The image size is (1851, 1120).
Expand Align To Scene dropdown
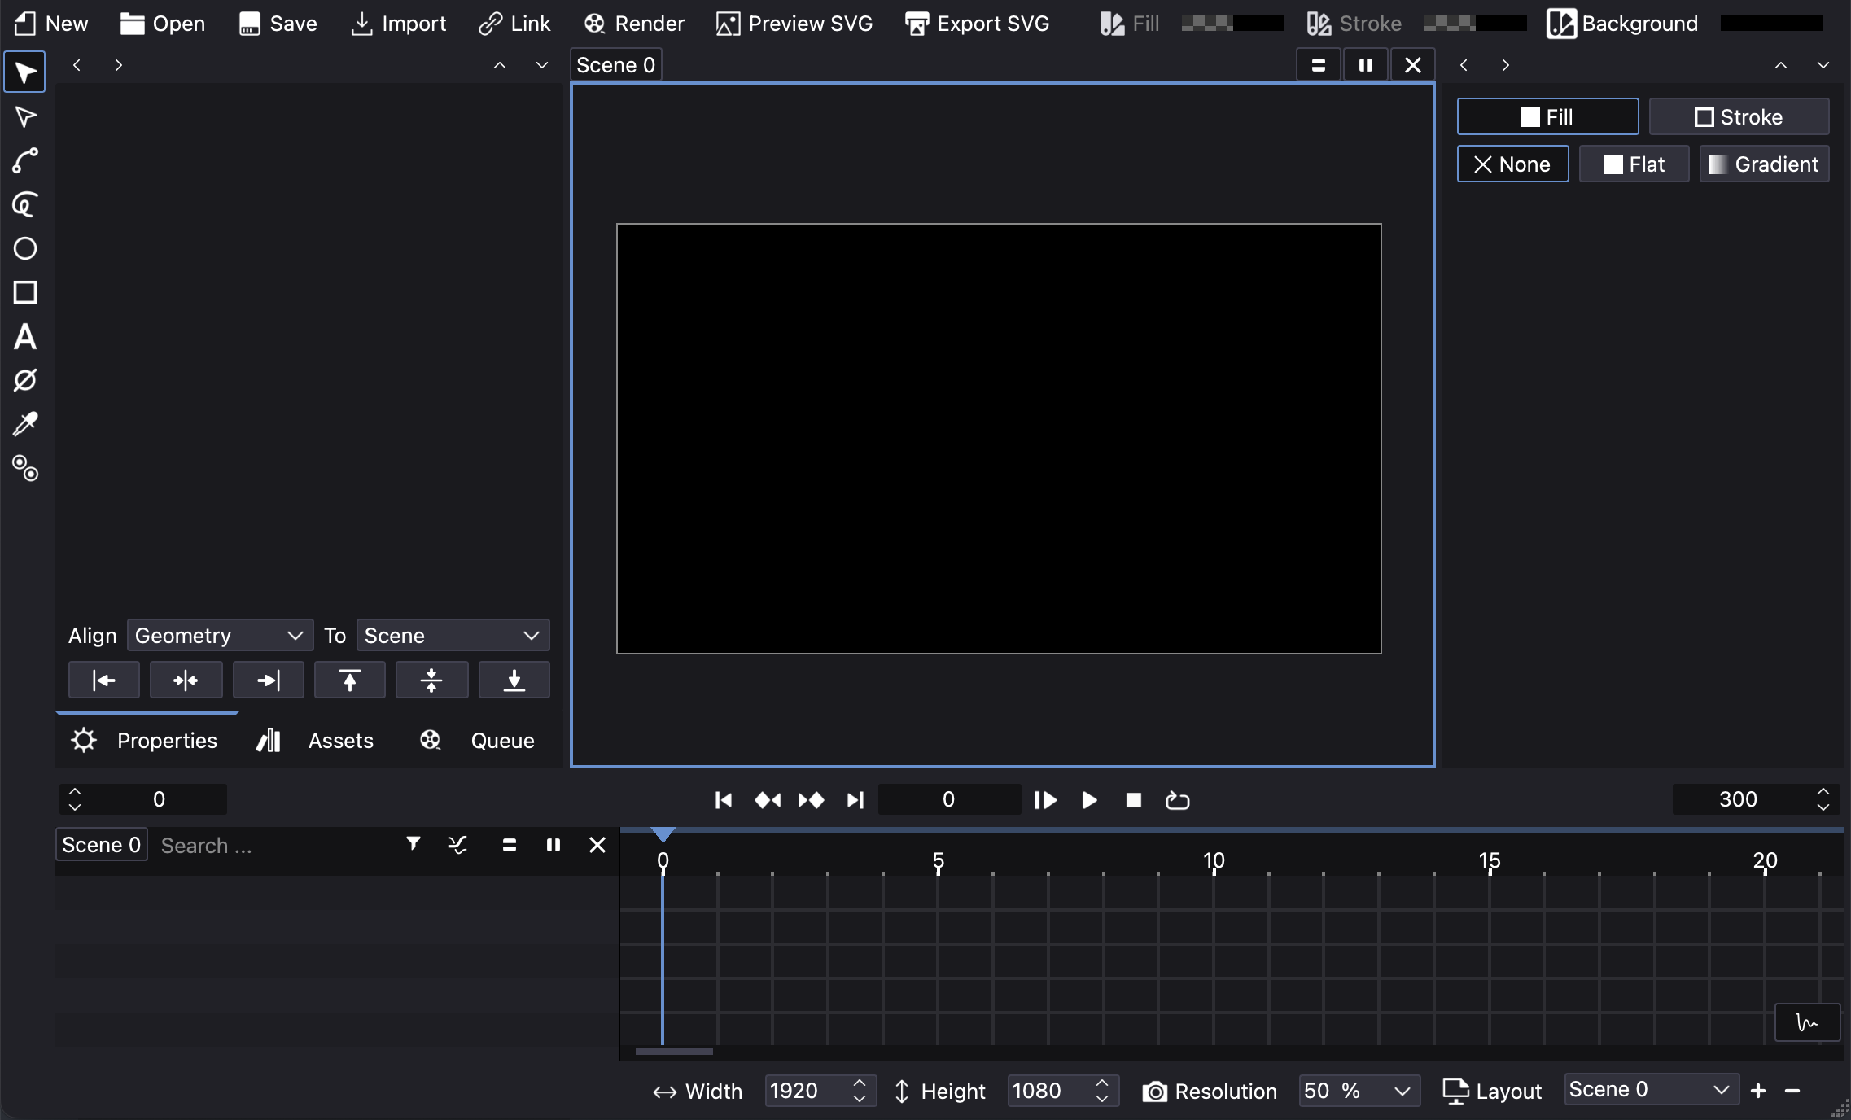tap(449, 636)
